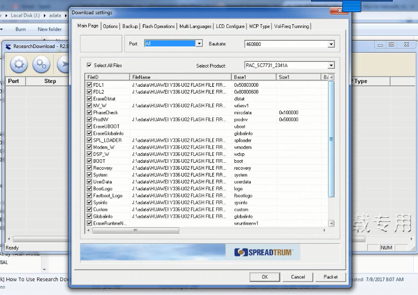Image resolution: width=418 pixels, height=295 pixels.
Task: Uncheck the FDL2 file checkbox
Action: coord(89,92)
